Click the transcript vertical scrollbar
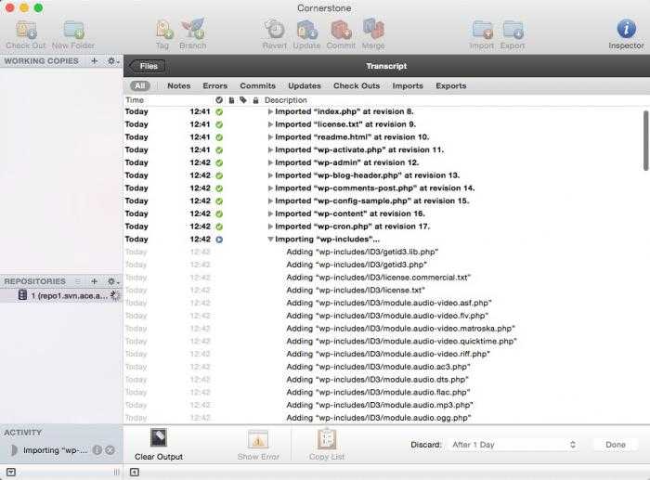 (645, 140)
